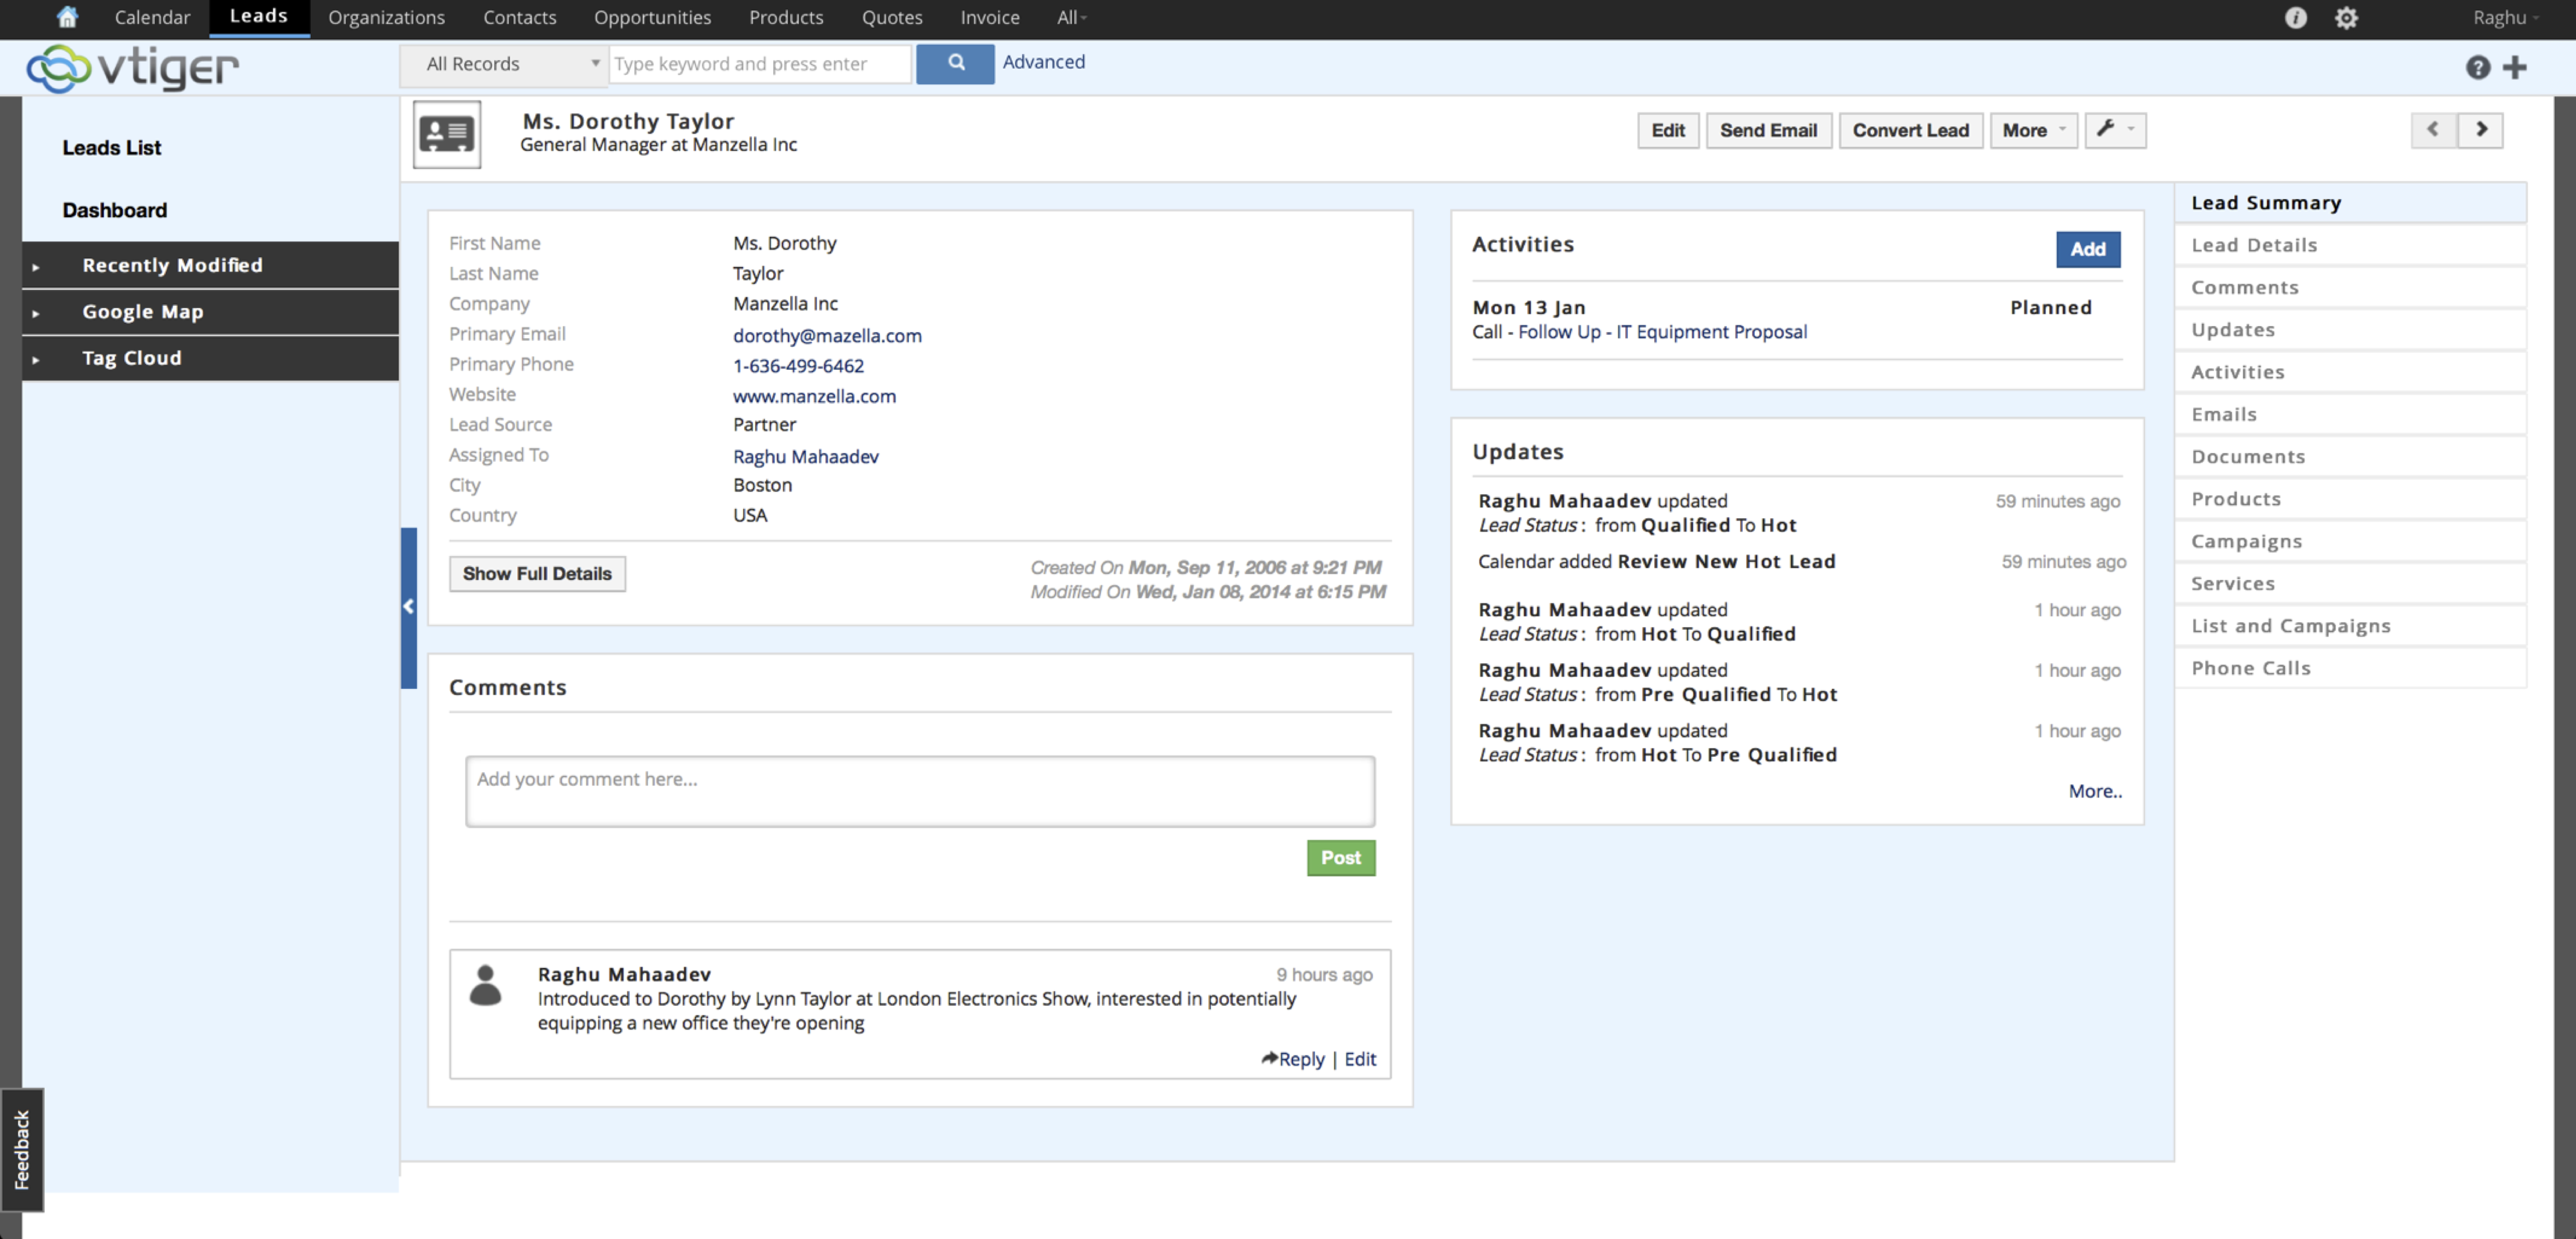Click the comment text box
The width and height of the screenshot is (2576, 1239).
pyautogui.click(x=919, y=790)
